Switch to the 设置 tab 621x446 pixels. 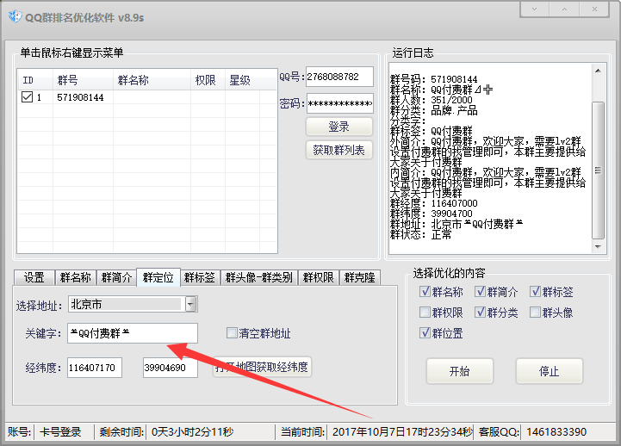34,277
